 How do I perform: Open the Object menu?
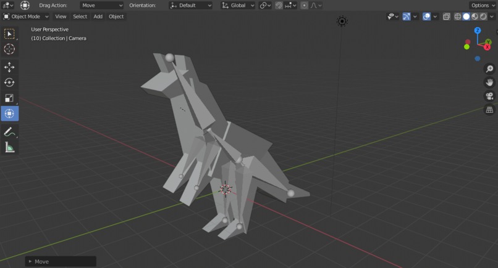[x=116, y=17]
